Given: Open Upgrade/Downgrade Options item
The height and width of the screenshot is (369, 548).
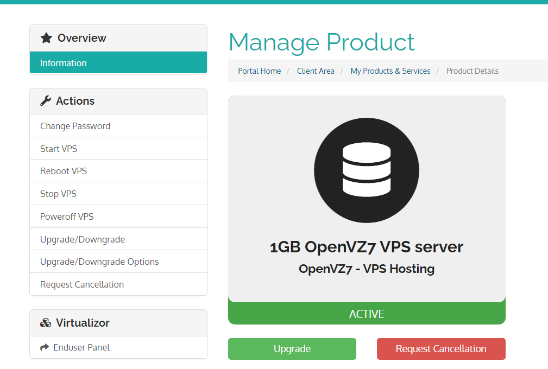Looking at the screenshot, I should click(x=99, y=262).
